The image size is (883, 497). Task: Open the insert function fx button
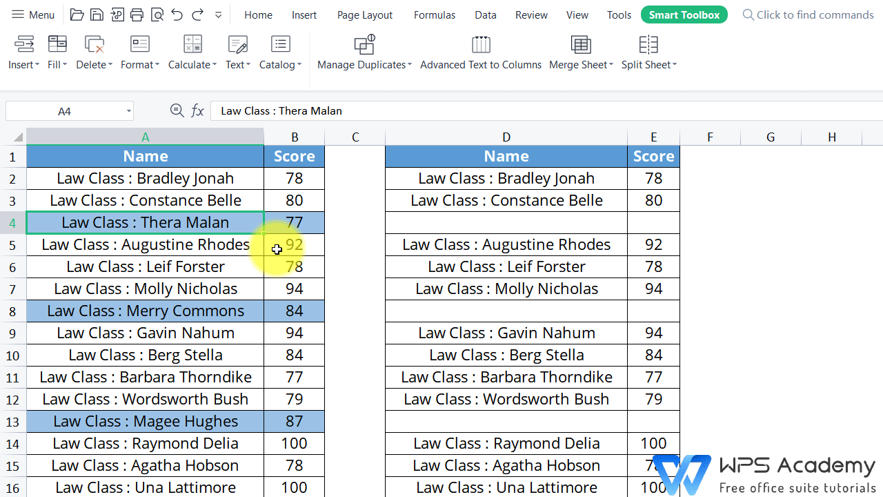coord(198,110)
